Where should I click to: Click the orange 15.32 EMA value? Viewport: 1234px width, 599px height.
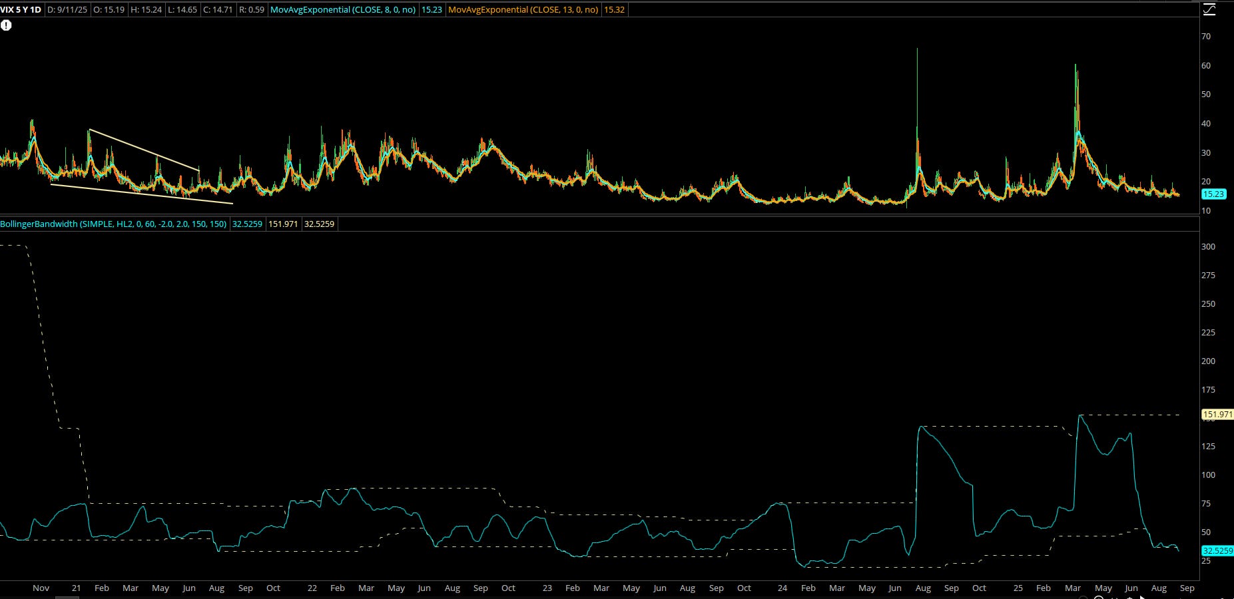(x=614, y=10)
